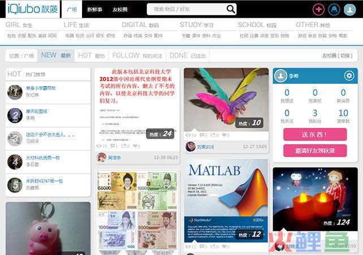
Task: Open hot item 大材料优质男一枚
Action: (x=43, y=158)
